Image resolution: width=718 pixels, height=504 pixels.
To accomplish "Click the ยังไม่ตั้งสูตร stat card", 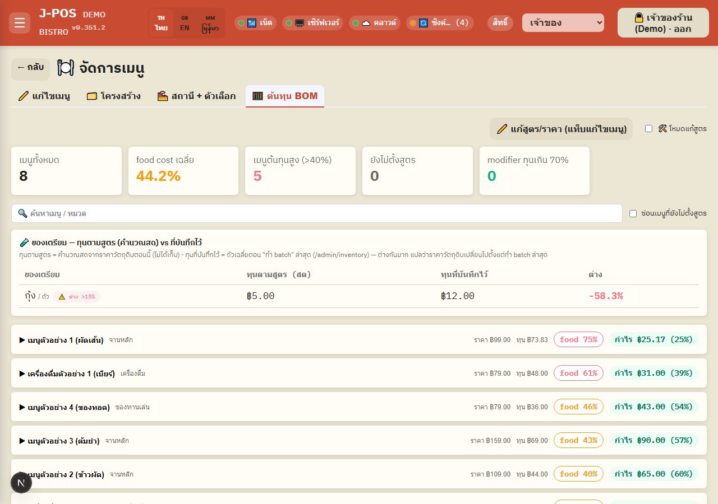I will 417,171.
